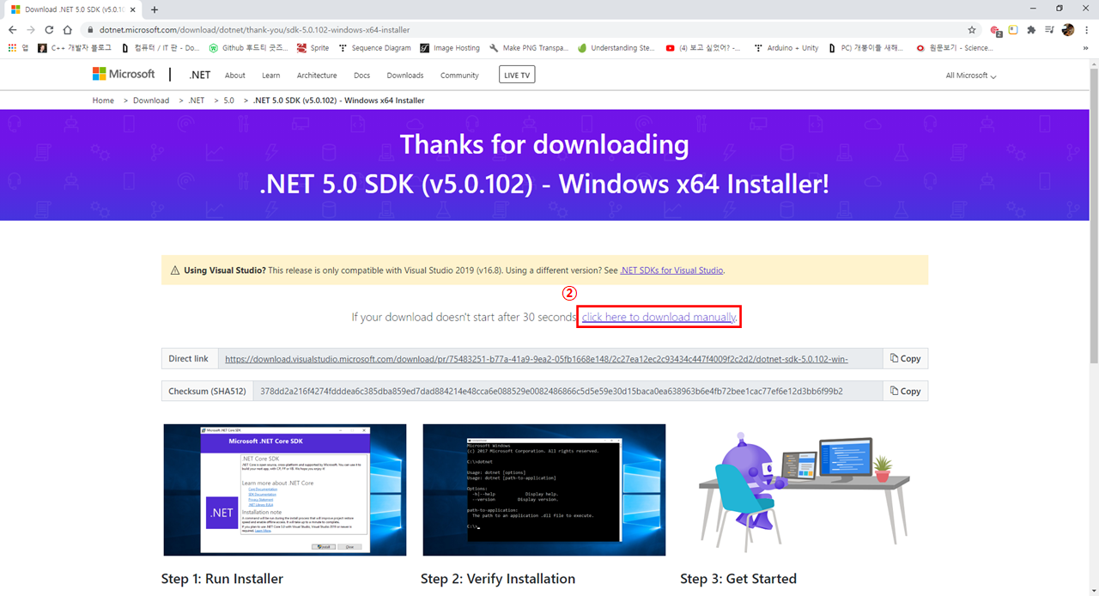
Task: Go to Home breadcrumb
Action: pos(103,100)
